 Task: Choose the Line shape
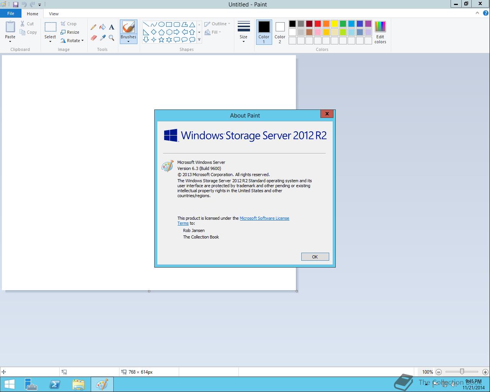click(x=146, y=24)
